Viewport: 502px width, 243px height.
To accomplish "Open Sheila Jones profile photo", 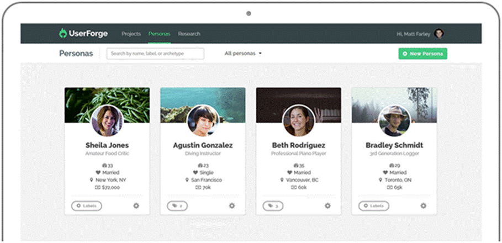I will point(107,120).
